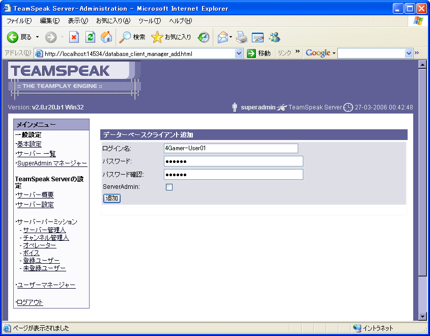Open the 登録ユーザー permission link

coord(41,261)
